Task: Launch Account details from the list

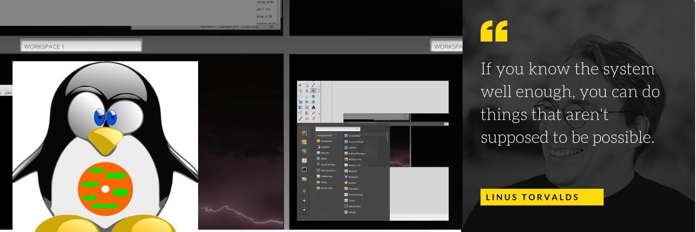Action: click(354, 142)
